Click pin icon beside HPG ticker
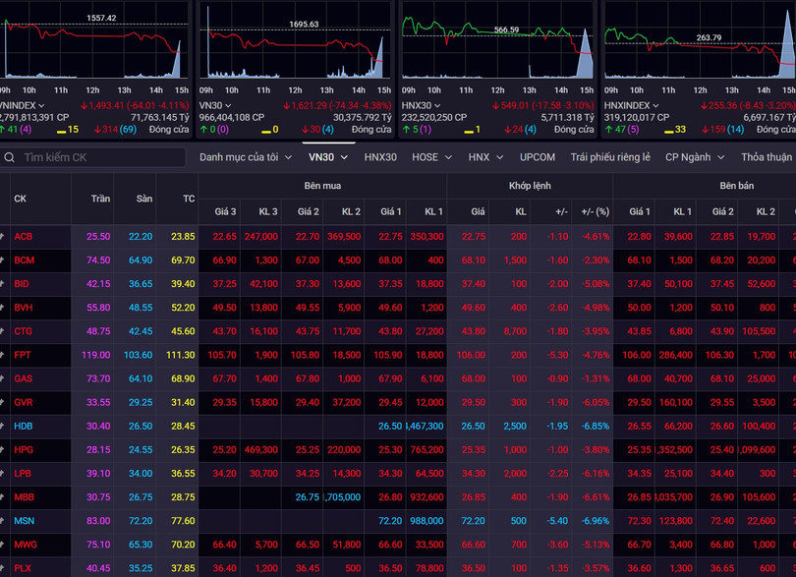Screen dimensions: 796x577 click(x=3, y=449)
